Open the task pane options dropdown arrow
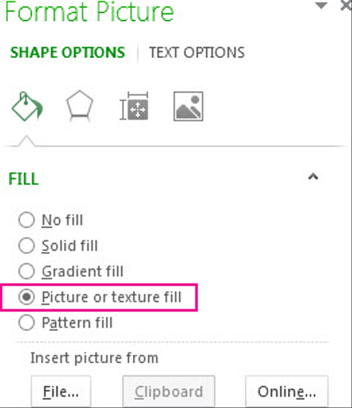This screenshot has height=408, width=352. 321,5
